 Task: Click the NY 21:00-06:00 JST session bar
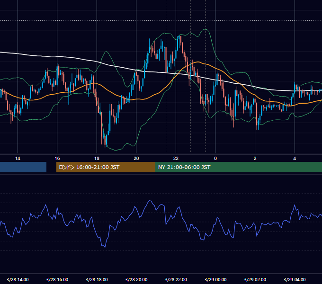point(238,167)
